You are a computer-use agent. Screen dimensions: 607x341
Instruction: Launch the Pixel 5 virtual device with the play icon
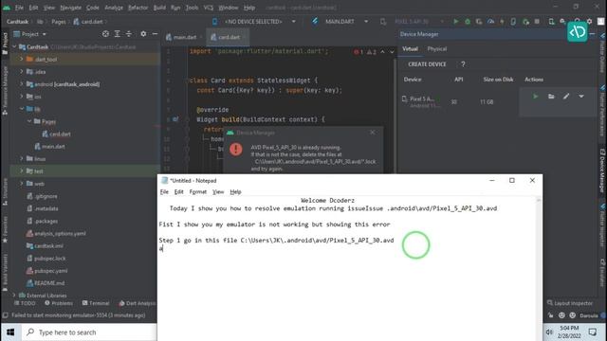pos(535,97)
